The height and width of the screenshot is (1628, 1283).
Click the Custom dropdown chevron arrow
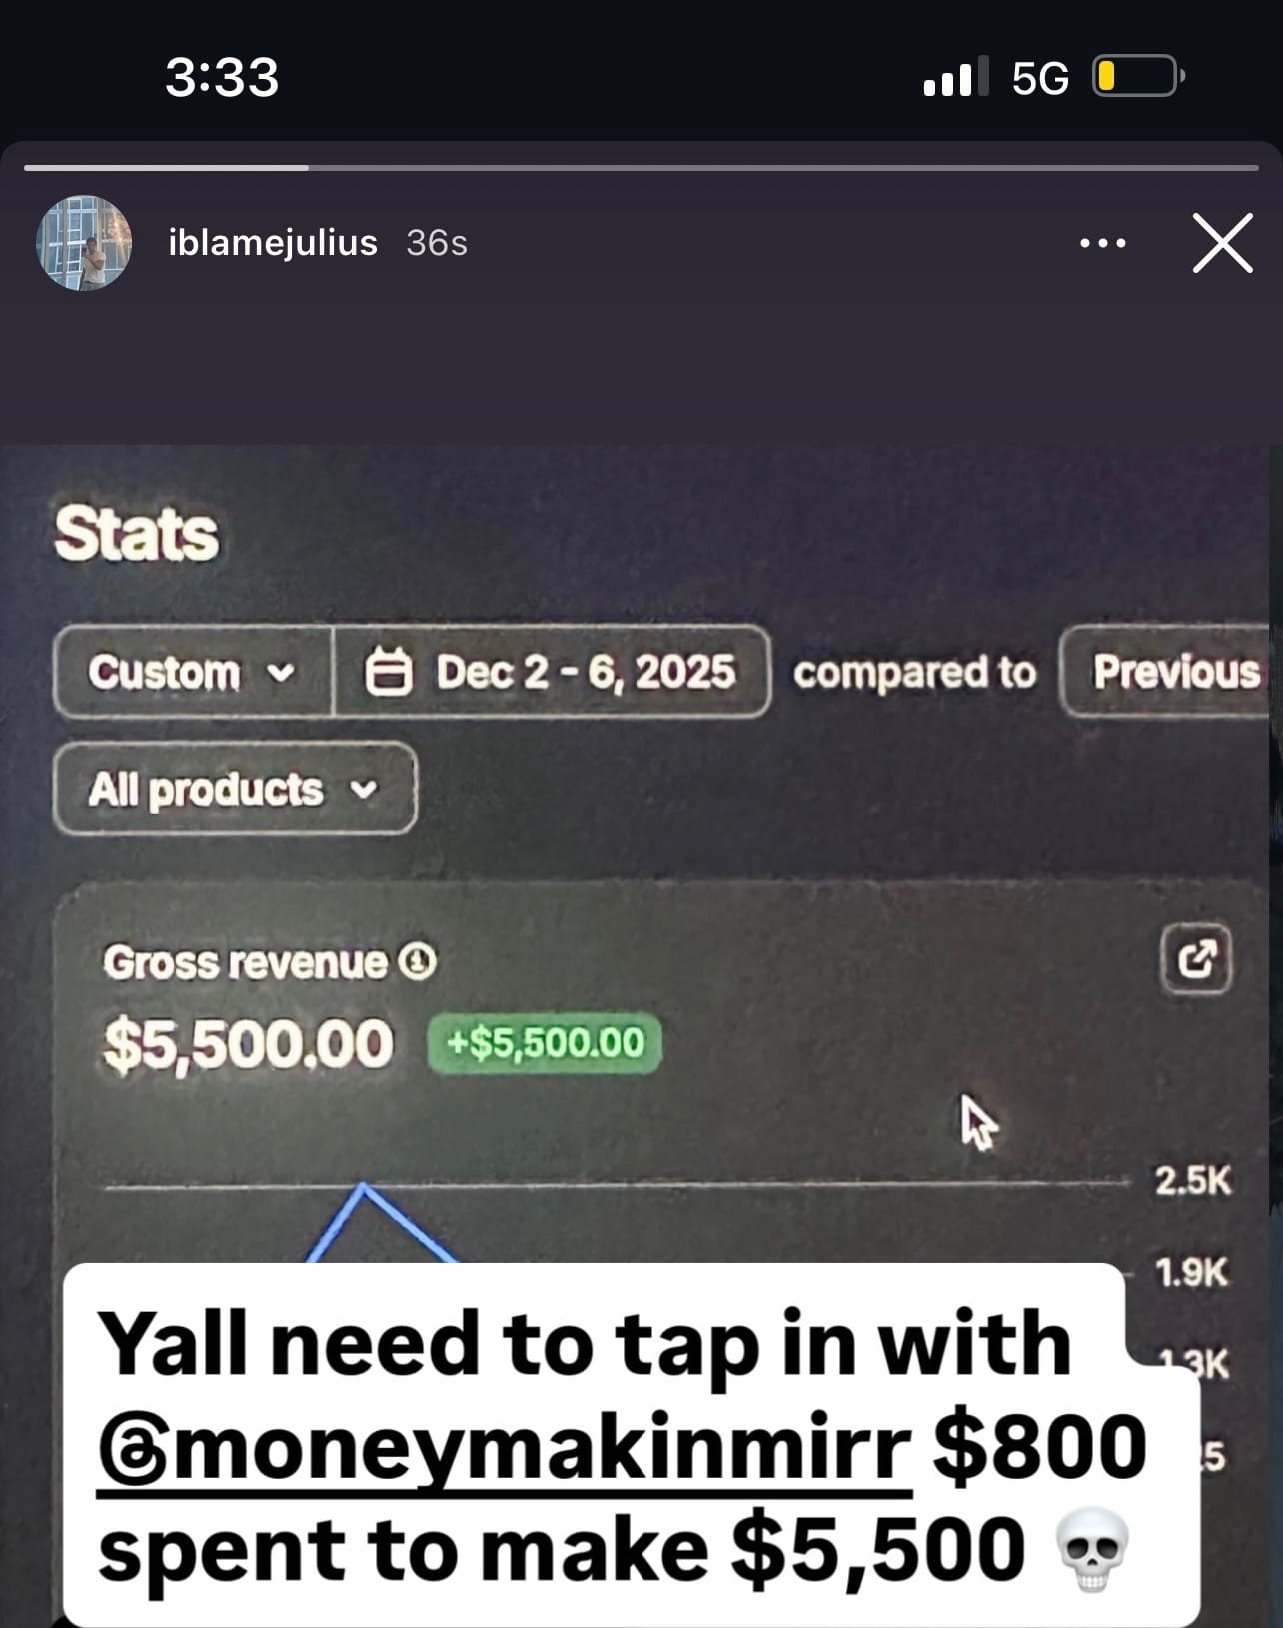pos(283,673)
